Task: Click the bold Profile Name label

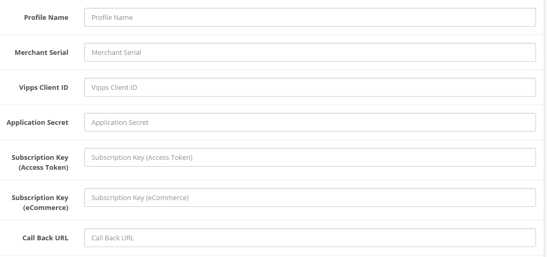Action: (46, 17)
